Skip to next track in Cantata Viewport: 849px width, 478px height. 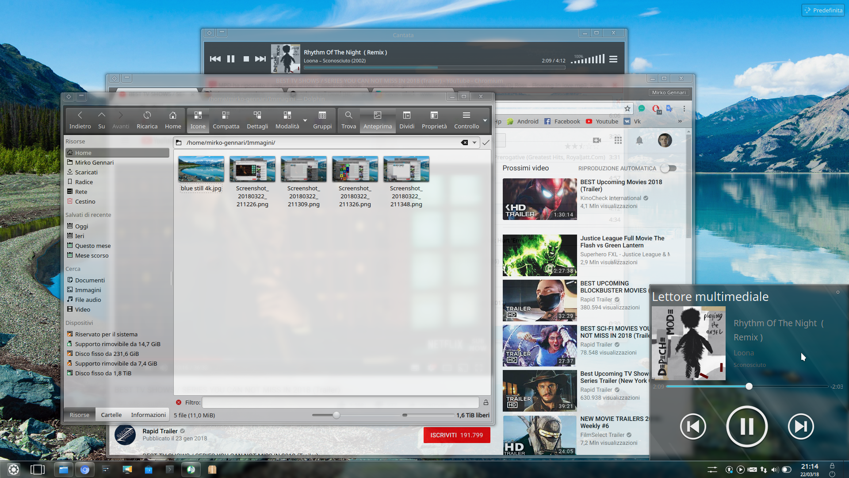(x=260, y=59)
